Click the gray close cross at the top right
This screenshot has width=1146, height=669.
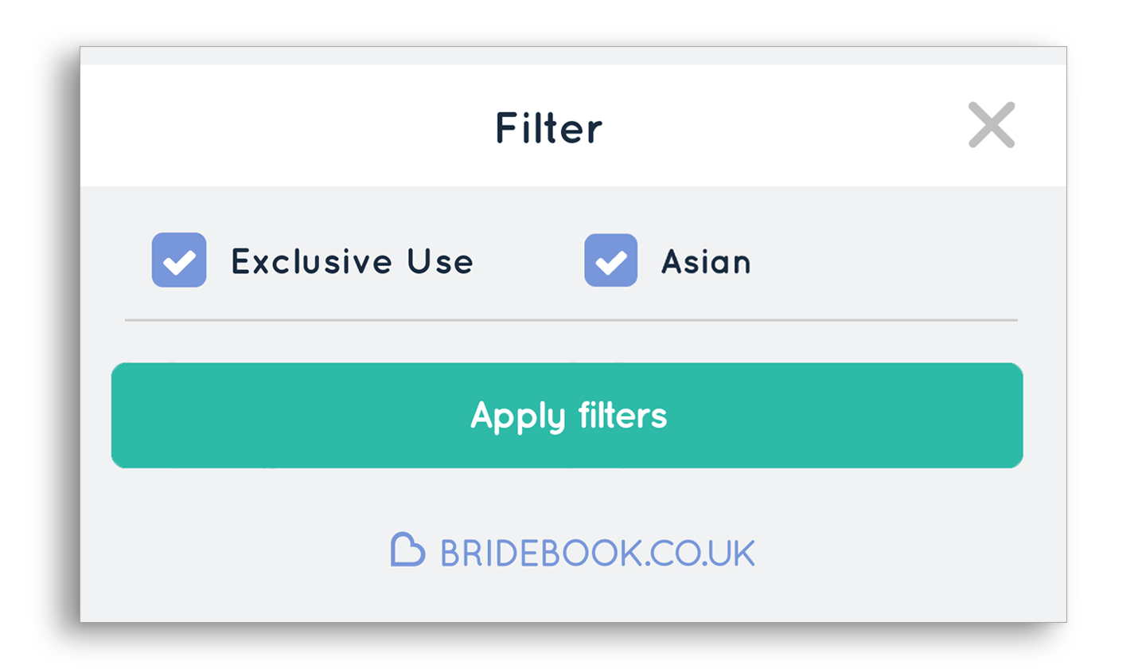991,126
